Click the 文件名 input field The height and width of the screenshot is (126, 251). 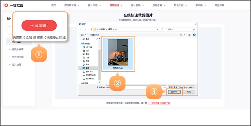point(136,87)
